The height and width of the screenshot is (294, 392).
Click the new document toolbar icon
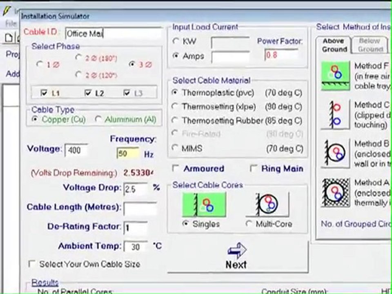pyautogui.click(x=9, y=38)
